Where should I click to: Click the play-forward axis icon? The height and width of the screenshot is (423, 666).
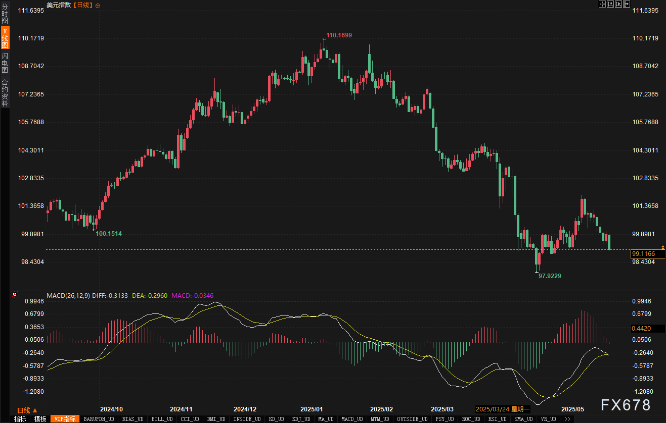pyautogui.click(x=618, y=4)
